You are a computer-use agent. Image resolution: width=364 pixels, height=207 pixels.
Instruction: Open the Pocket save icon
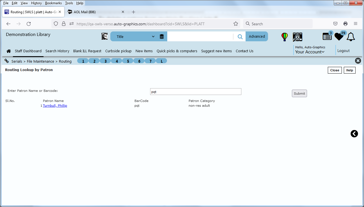click(x=335, y=24)
